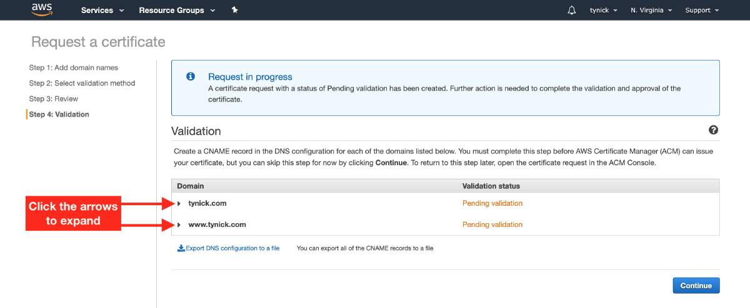Open the tynick account menu
This screenshot has width=750, height=308.
click(x=604, y=11)
